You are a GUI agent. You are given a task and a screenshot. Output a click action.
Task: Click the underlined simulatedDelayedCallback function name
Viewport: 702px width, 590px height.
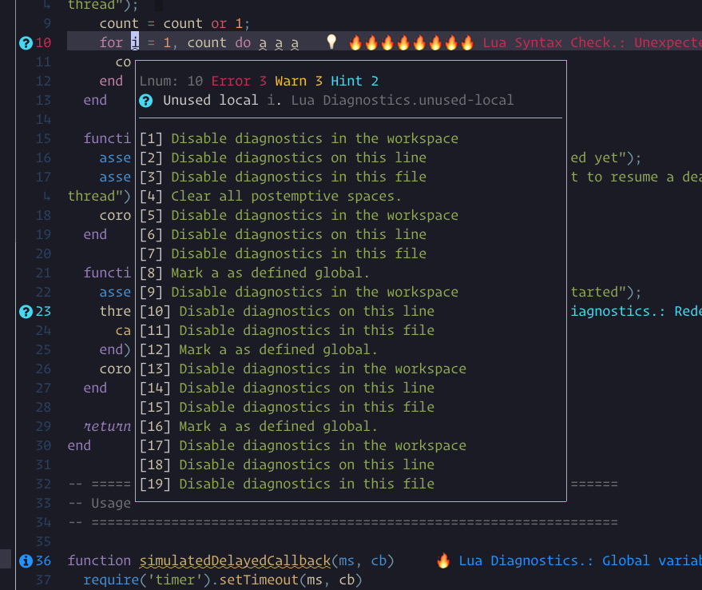[x=235, y=561]
